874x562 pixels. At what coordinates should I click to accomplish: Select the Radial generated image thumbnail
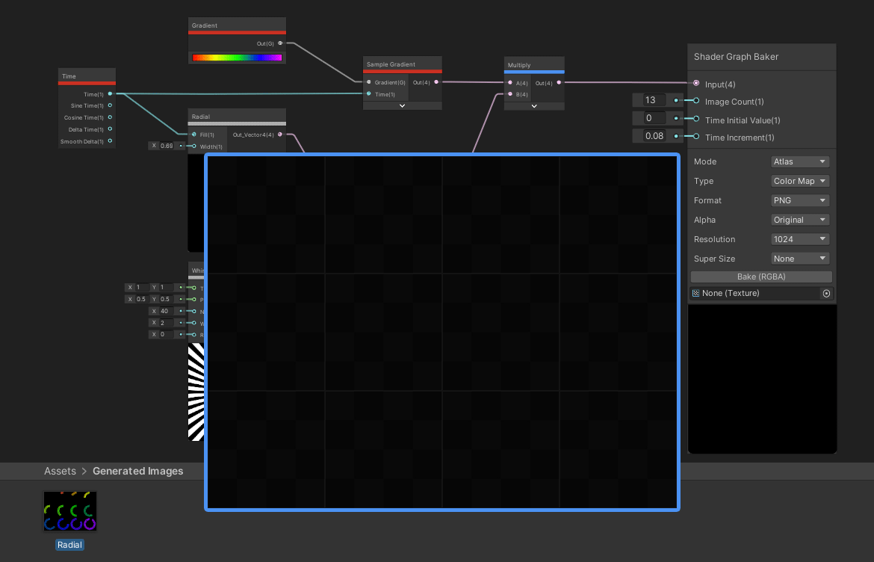[x=70, y=511]
